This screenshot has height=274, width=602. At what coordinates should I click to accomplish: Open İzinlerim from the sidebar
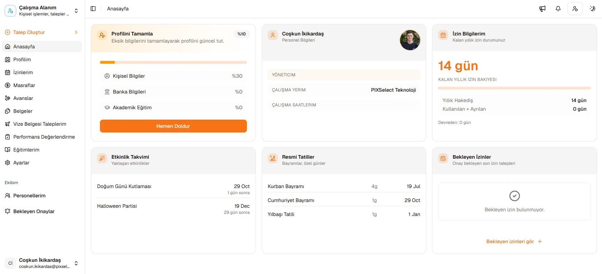[x=42, y=72]
